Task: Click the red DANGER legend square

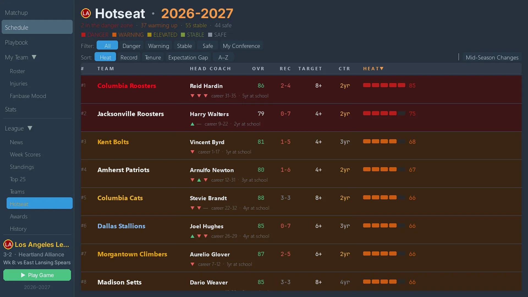Action: [83, 35]
